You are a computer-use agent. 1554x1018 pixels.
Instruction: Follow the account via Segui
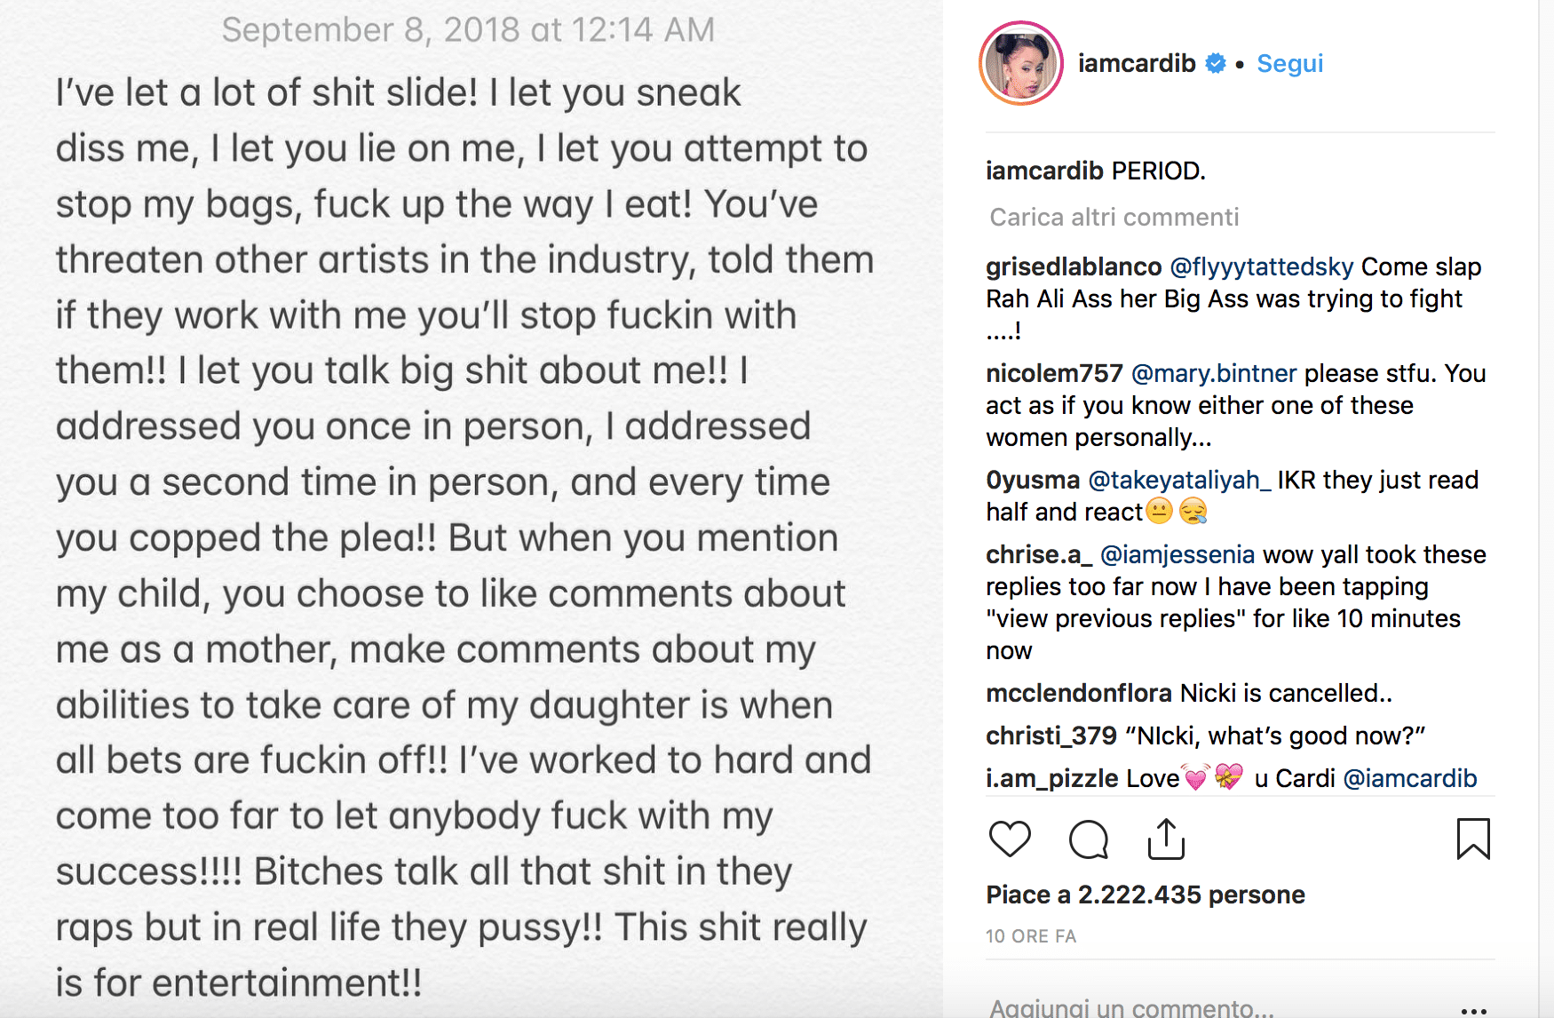click(1289, 64)
